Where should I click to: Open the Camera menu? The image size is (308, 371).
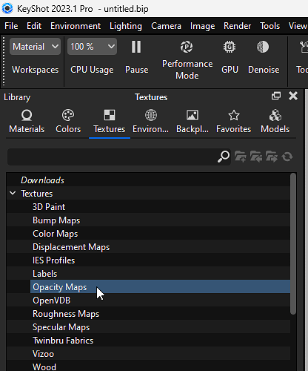tap(166, 26)
